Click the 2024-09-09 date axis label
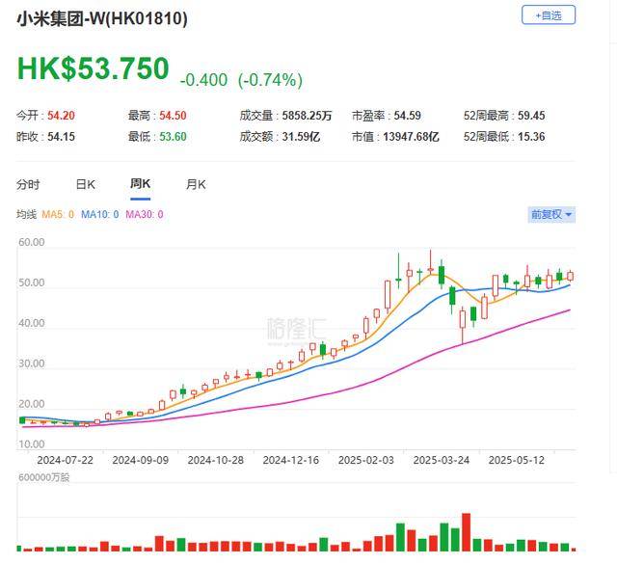The image size is (617, 564). coord(141,460)
